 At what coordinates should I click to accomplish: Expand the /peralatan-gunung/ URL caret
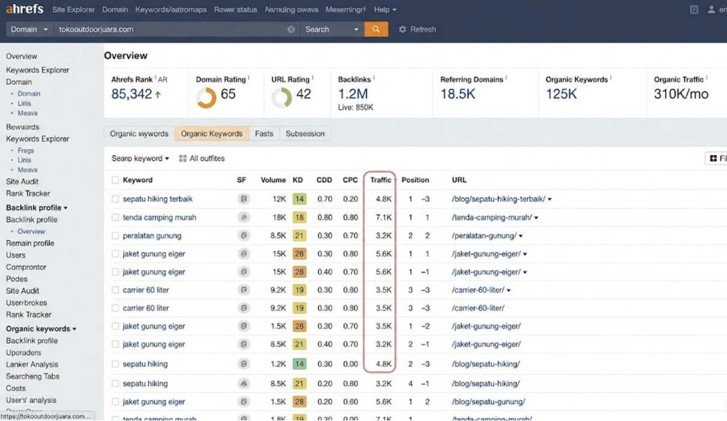click(x=521, y=236)
